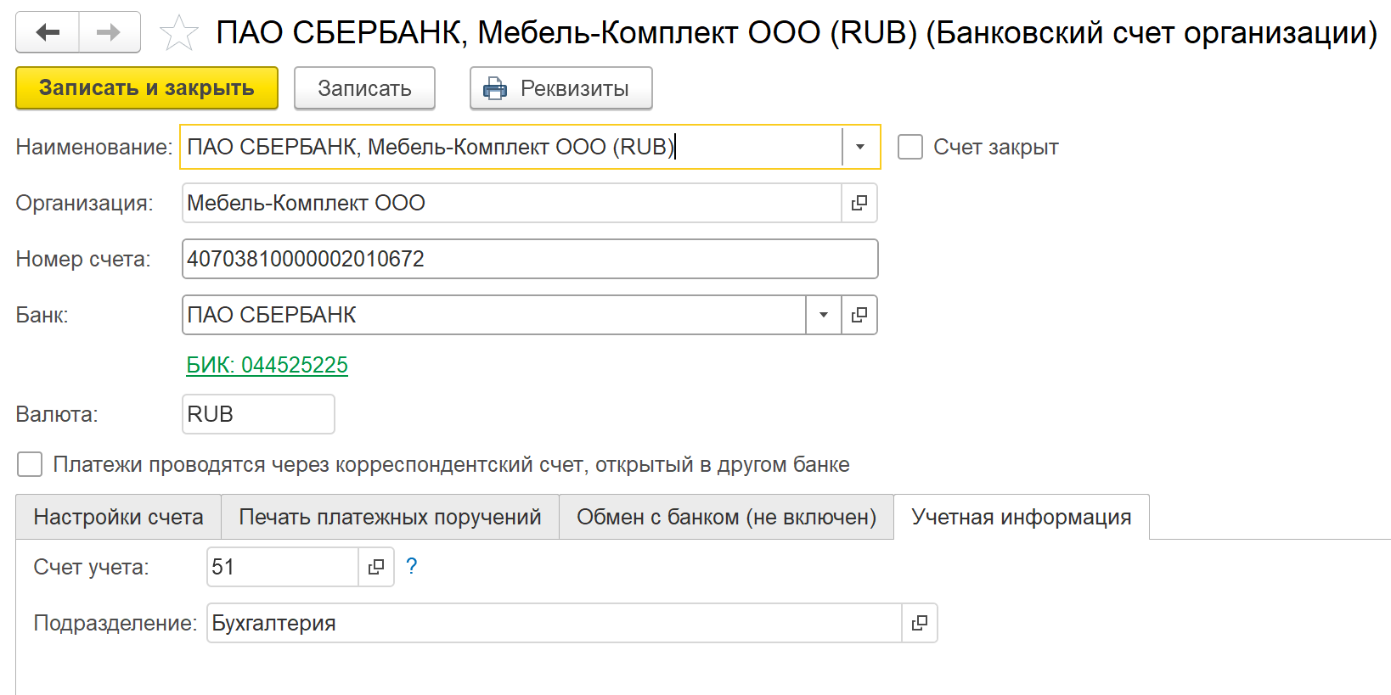This screenshot has width=1391, height=695.
Task: Click the back navigation arrow
Action: (x=48, y=32)
